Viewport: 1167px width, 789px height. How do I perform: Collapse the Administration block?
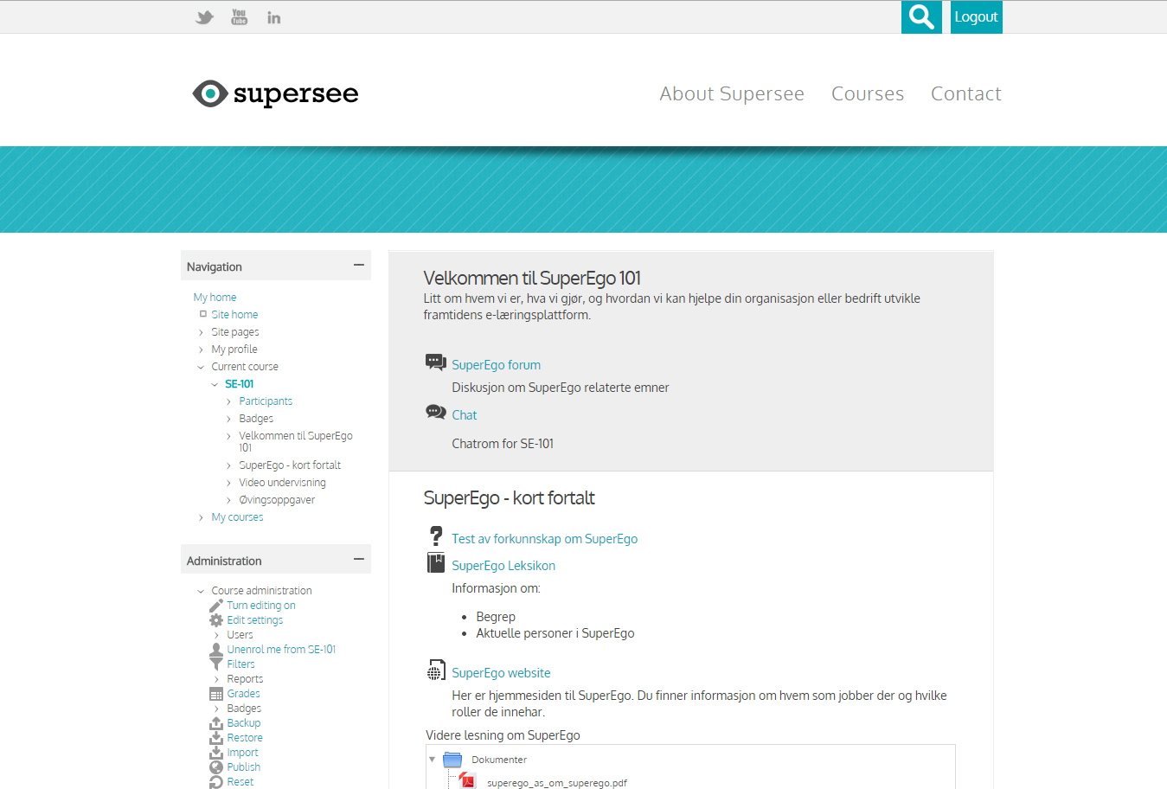pyautogui.click(x=358, y=560)
